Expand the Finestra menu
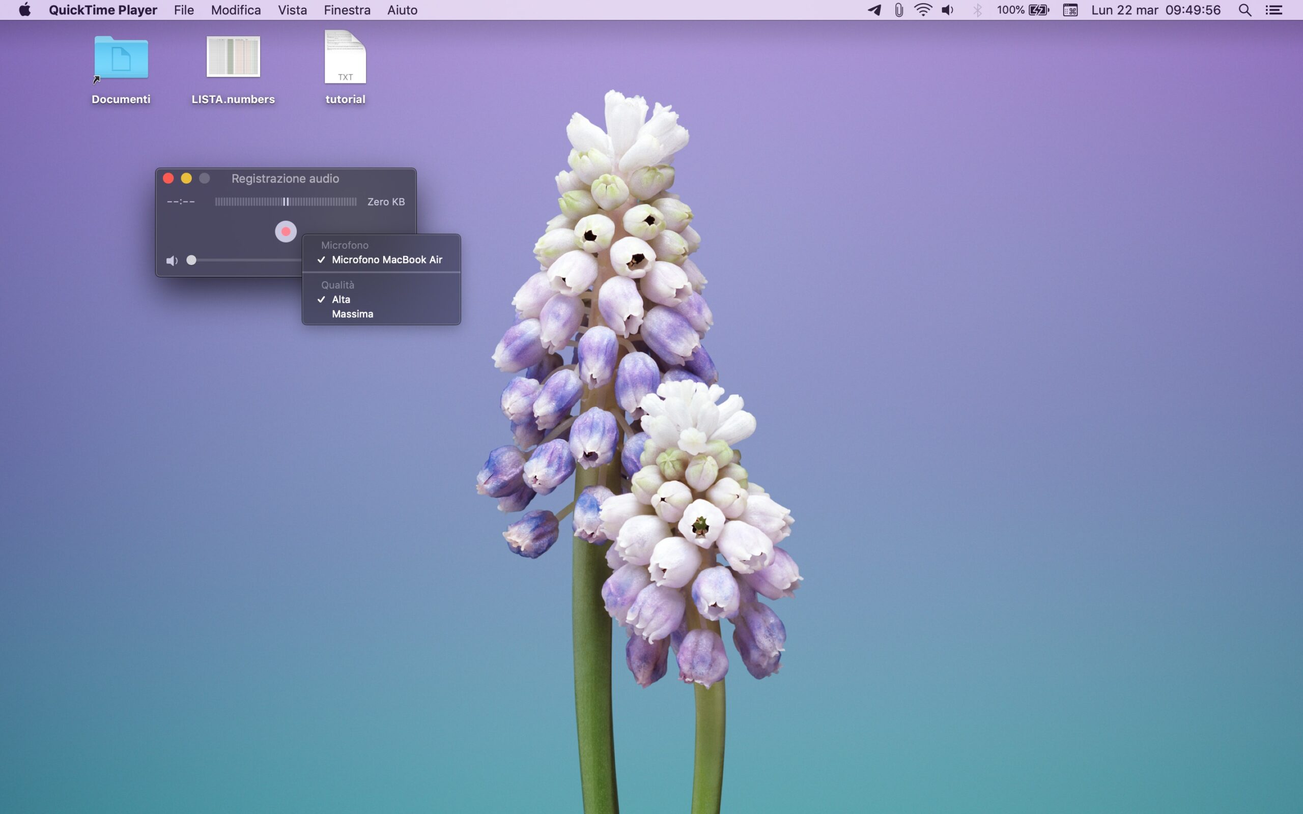Viewport: 1303px width, 814px height. click(x=347, y=10)
